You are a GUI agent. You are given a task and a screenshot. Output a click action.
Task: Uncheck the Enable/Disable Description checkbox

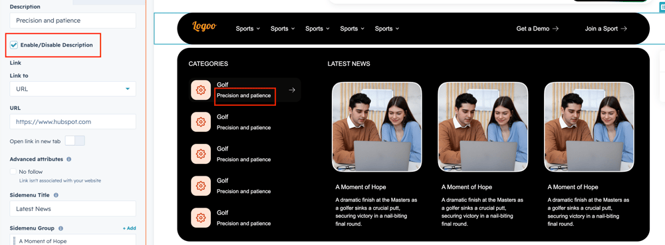[x=14, y=45]
